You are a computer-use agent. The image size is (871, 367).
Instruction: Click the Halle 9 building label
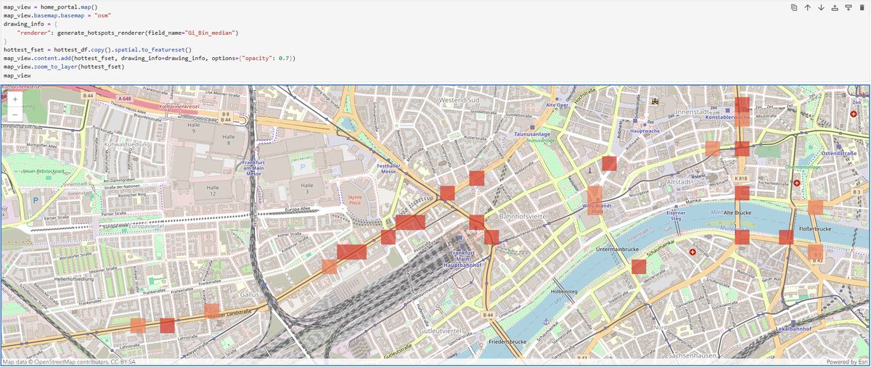(x=193, y=128)
